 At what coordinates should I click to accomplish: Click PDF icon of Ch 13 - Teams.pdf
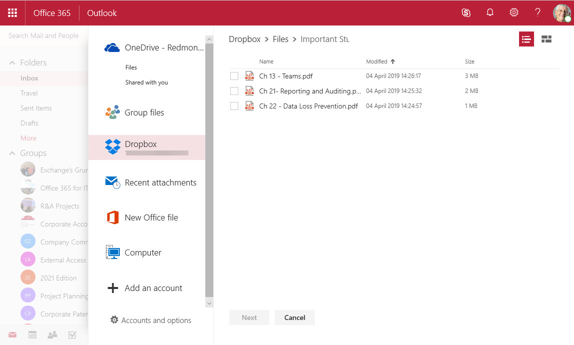pyautogui.click(x=250, y=76)
